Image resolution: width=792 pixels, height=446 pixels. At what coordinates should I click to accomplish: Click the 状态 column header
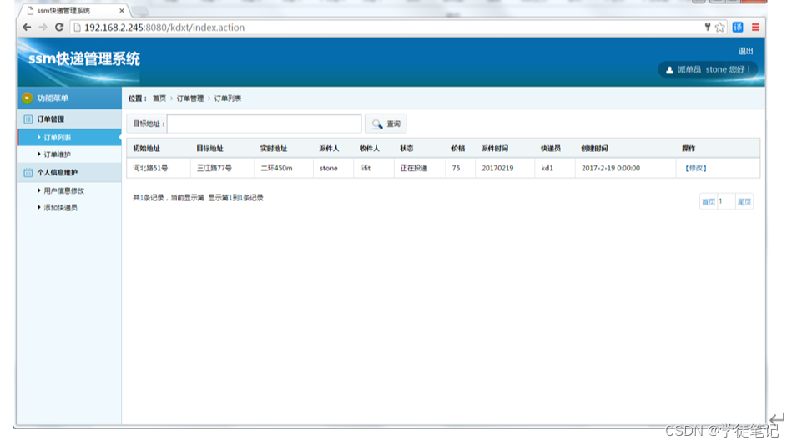coord(406,148)
